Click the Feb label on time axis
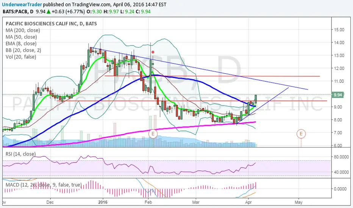This screenshot has width=353, height=208. point(148,202)
